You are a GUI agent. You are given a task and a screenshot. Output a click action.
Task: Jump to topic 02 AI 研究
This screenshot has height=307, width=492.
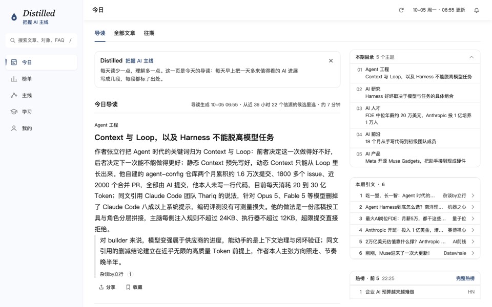(415, 93)
